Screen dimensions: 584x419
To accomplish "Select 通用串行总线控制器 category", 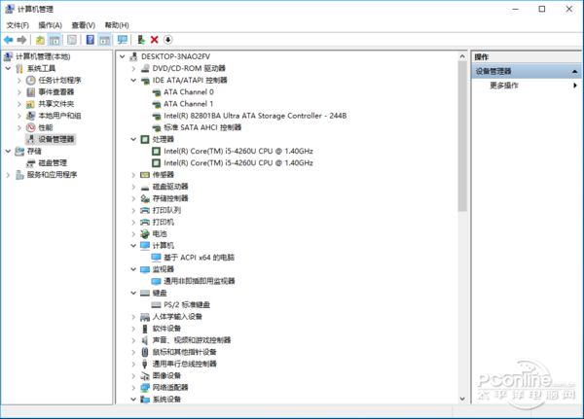I will [x=184, y=364].
